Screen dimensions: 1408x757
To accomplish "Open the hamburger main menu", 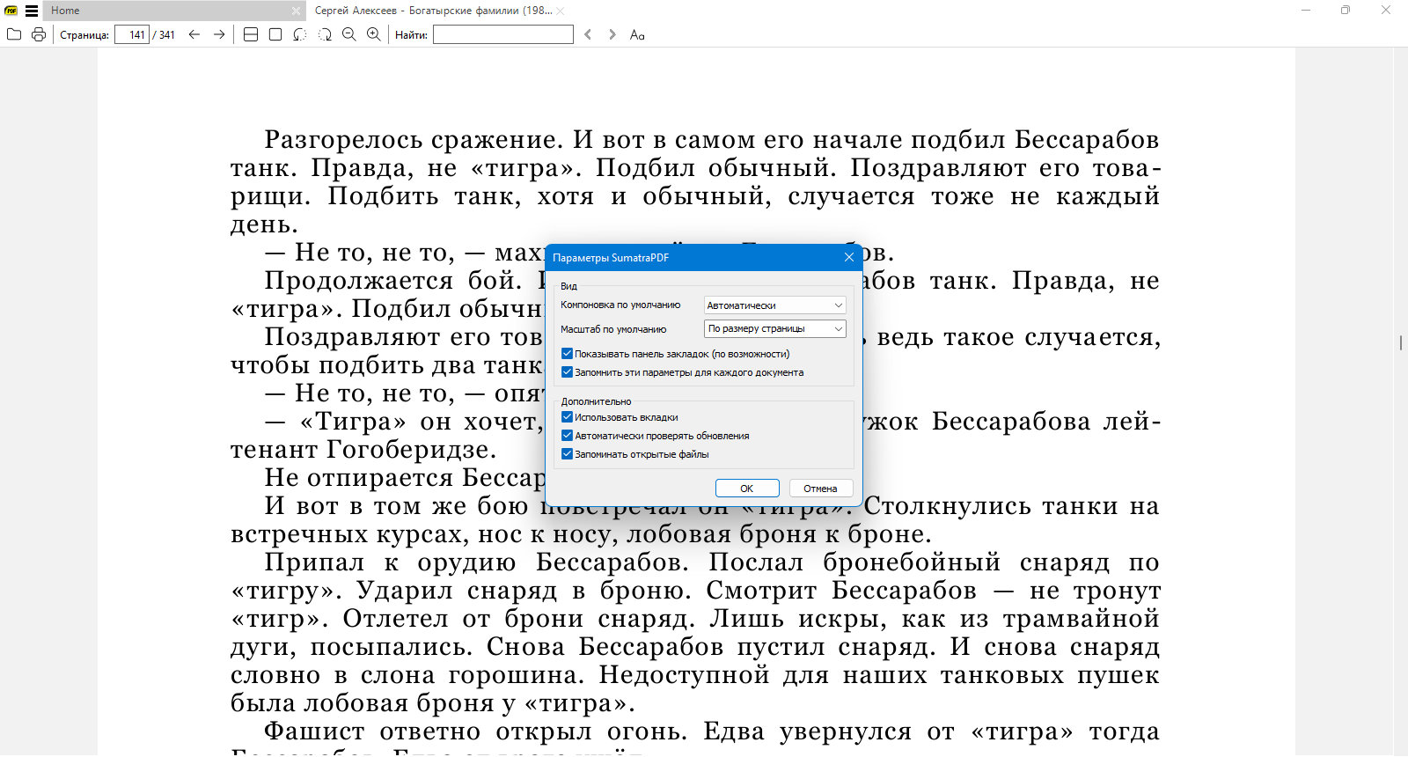I will (32, 11).
